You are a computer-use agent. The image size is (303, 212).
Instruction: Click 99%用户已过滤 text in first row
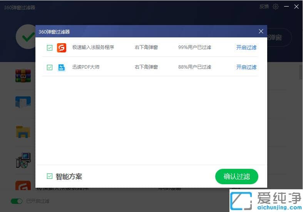tap(194, 47)
